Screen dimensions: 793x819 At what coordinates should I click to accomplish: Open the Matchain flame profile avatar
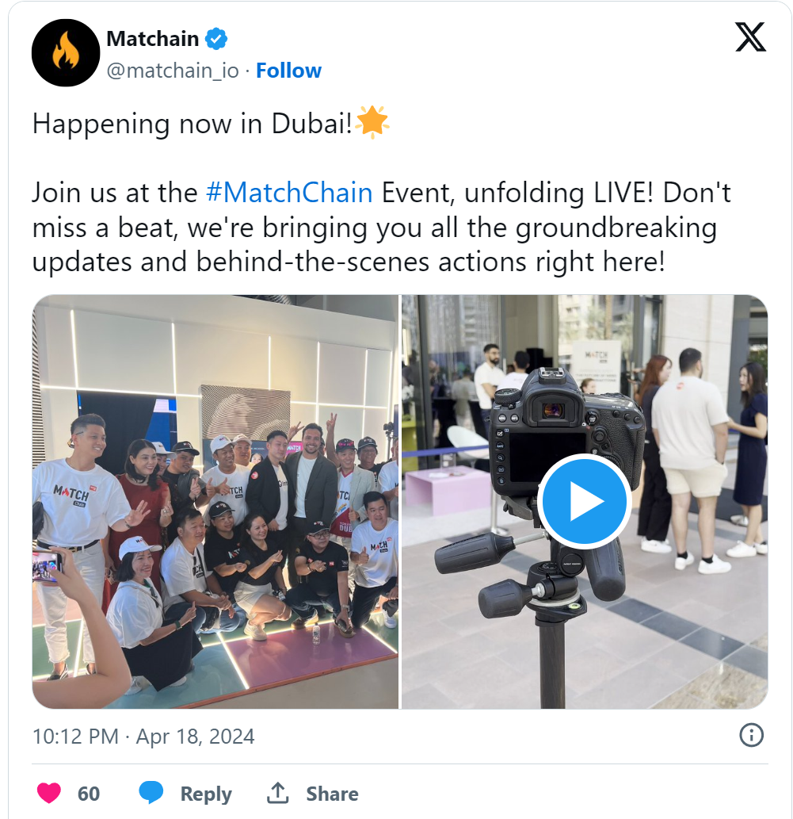click(x=66, y=53)
